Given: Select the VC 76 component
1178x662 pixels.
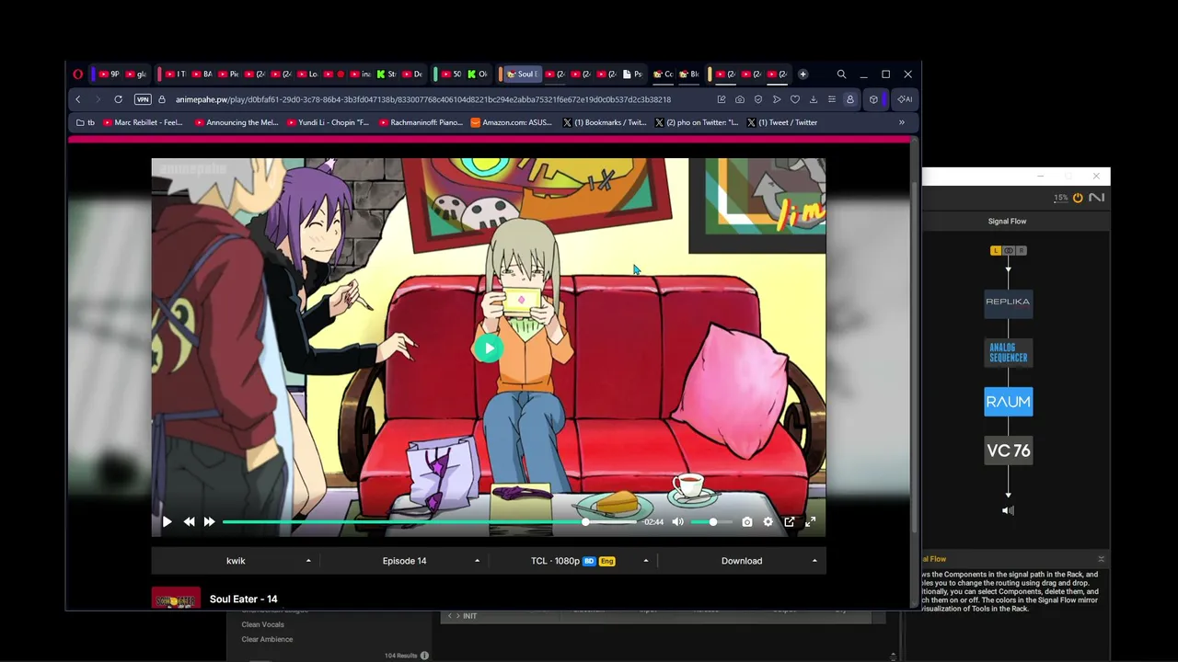Looking at the screenshot, I should click(x=1009, y=451).
